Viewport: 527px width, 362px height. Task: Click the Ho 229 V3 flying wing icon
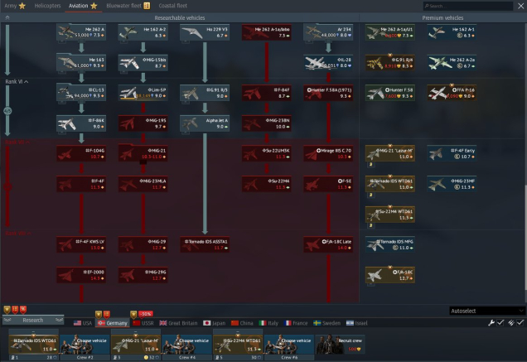pyautogui.click(x=192, y=32)
